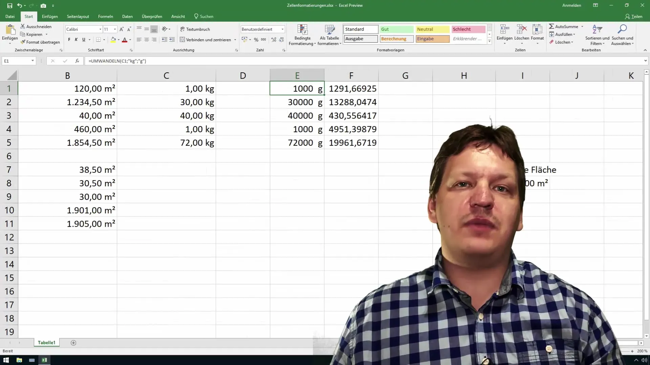This screenshot has height=365, width=650.
Task: Open Als Tabelle formatieren
Action: [329, 35]
